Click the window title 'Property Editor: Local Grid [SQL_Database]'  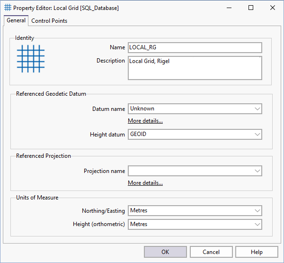click(x=66, y=8)
